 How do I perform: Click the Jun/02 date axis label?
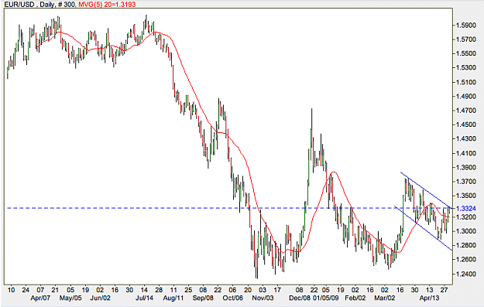tap(100, 298)
